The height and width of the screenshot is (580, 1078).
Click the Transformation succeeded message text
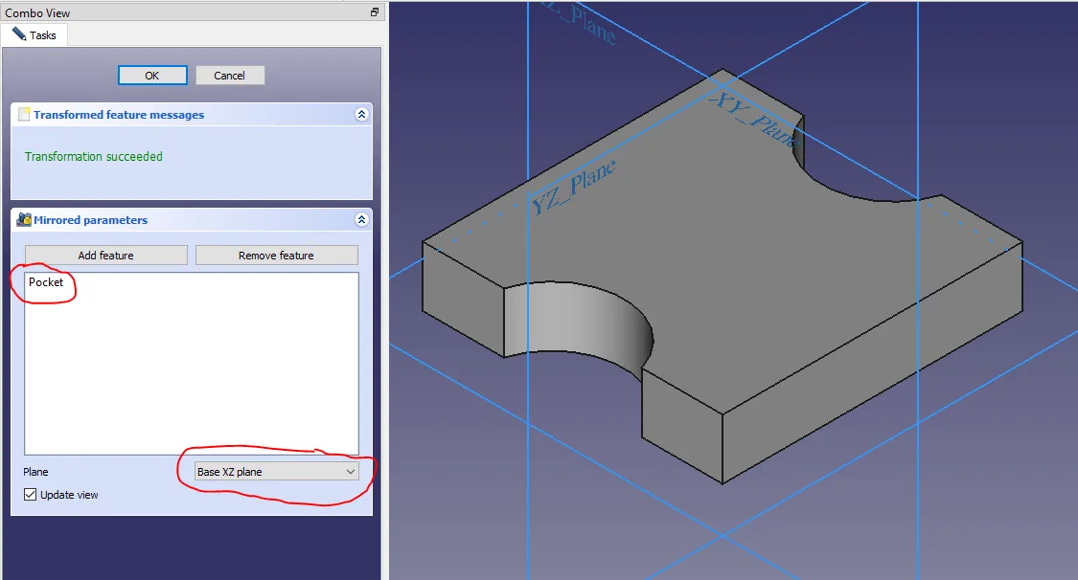(94, 156)
